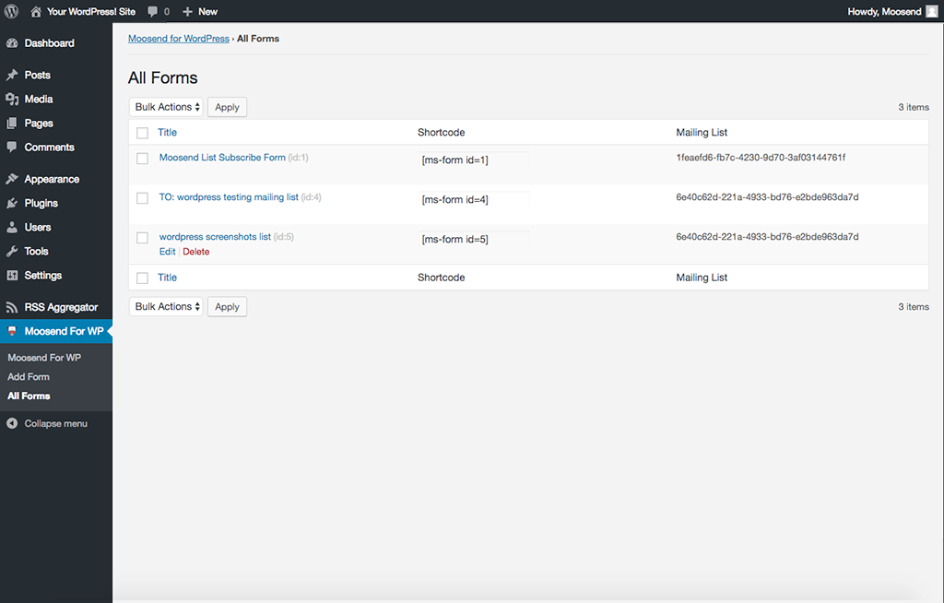Click the Posts pushpin icon

point(12,76)
